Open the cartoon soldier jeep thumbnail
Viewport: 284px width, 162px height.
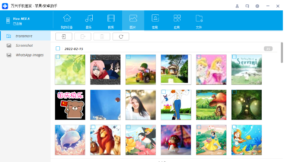pyautogui.click(x=141, y=70)
